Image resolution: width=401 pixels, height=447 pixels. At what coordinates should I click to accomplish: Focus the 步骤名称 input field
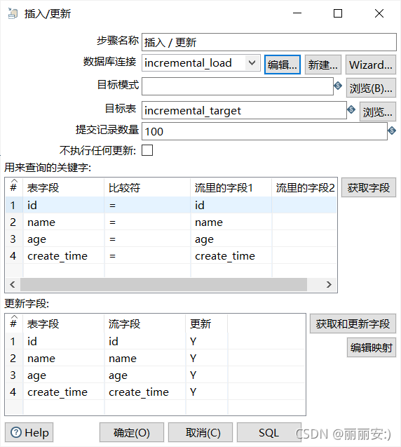269,42
